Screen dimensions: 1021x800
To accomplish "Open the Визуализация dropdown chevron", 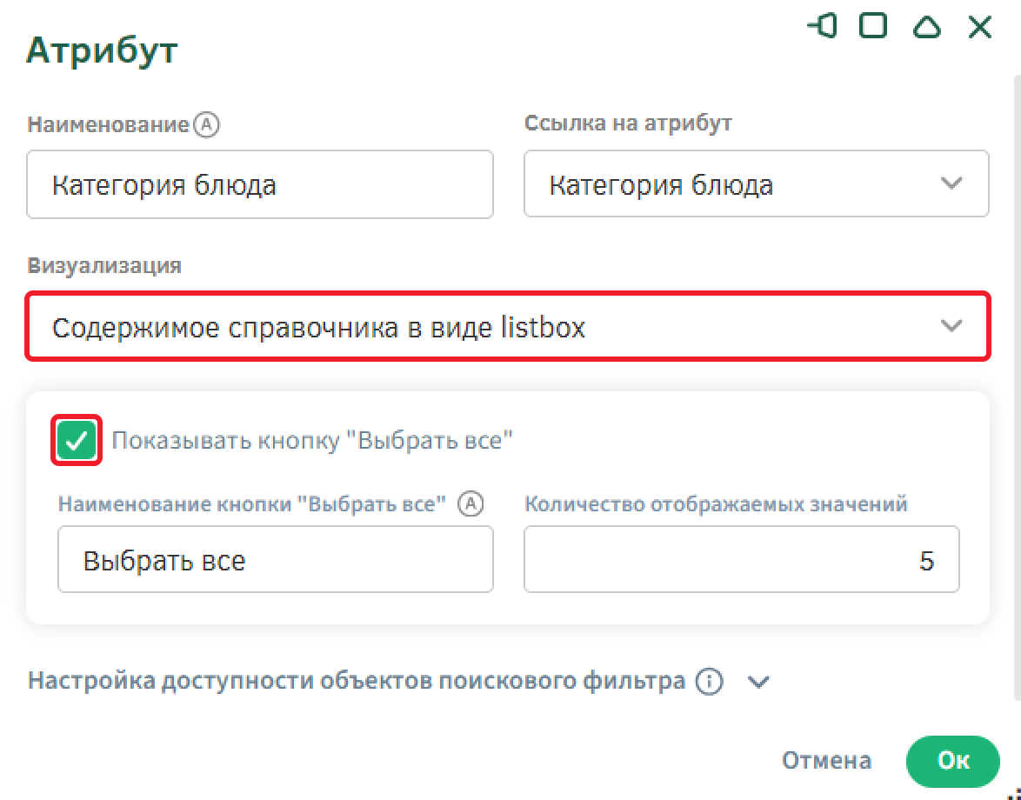I will tap(952, 326).
